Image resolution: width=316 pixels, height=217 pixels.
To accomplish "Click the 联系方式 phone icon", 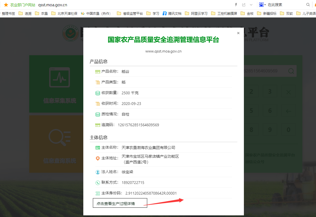I will (x=98, y=183).
